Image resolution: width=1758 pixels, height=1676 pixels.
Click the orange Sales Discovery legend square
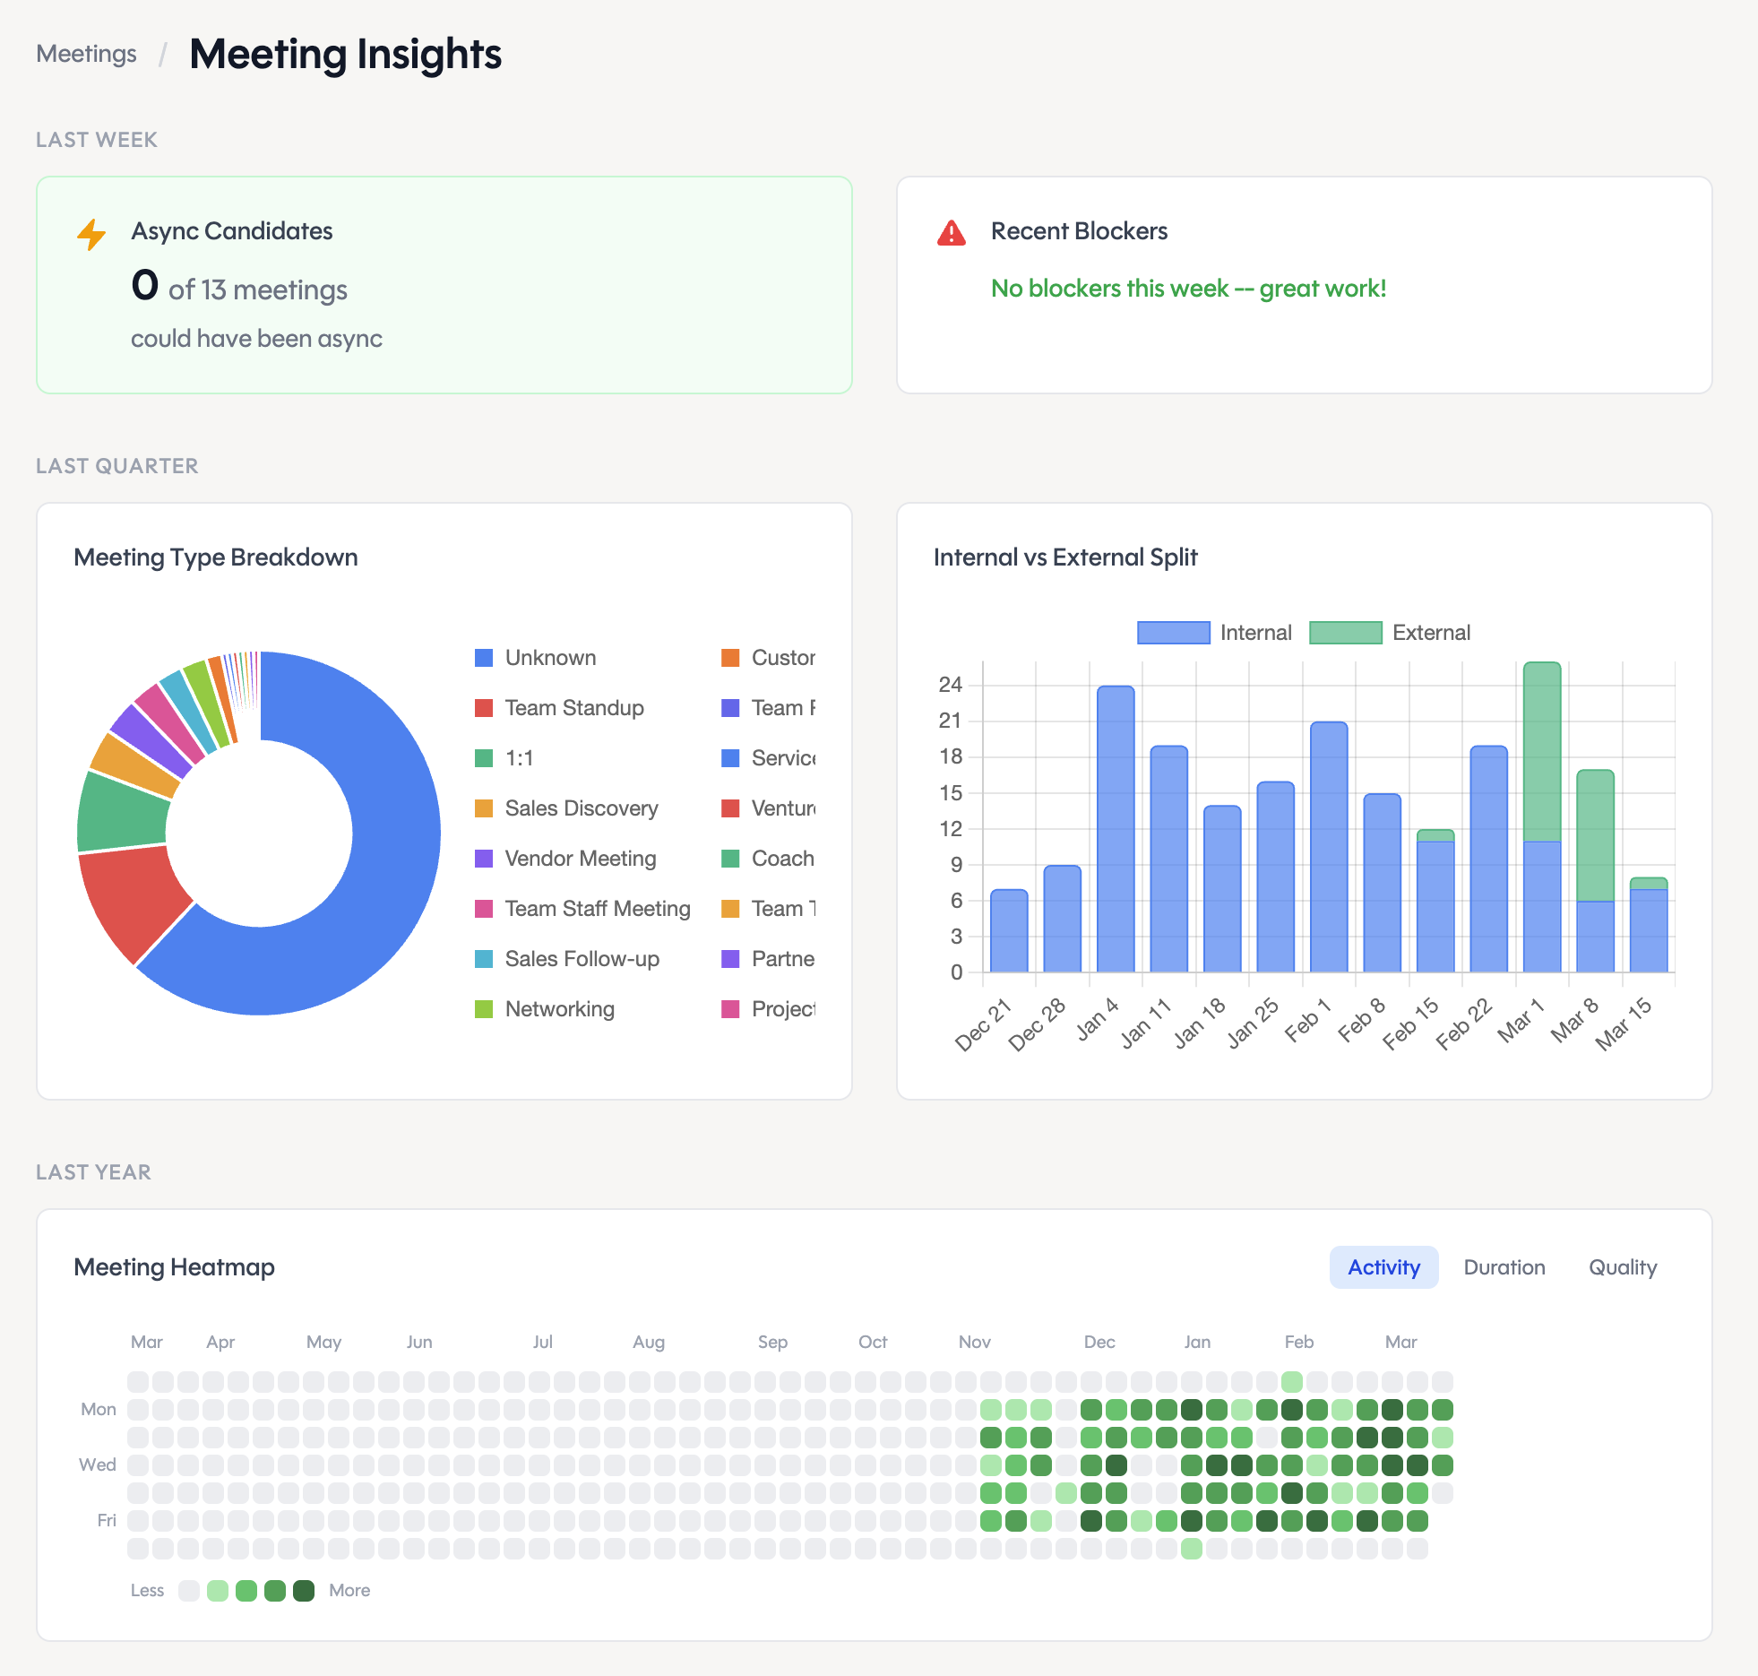point(484,808)
